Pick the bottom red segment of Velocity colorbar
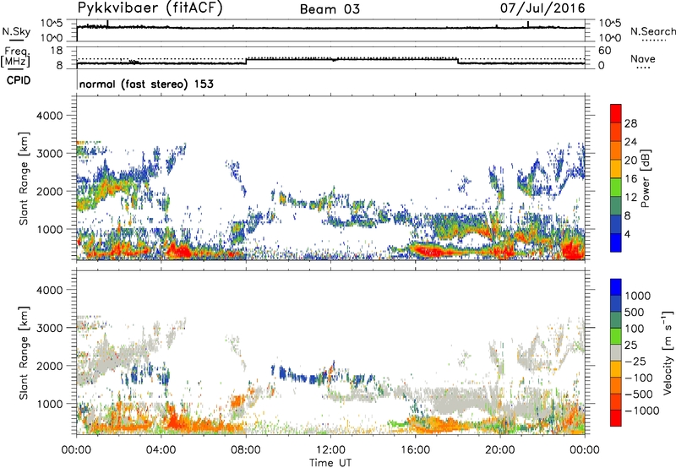 (x=616, y=418)
